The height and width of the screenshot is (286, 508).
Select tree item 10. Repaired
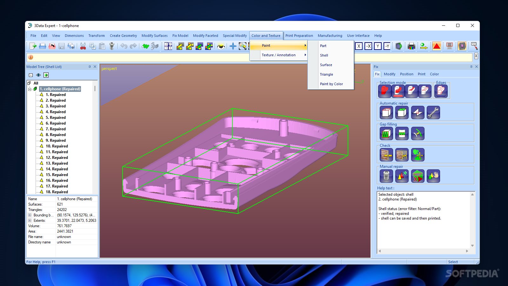coord(57,146)
